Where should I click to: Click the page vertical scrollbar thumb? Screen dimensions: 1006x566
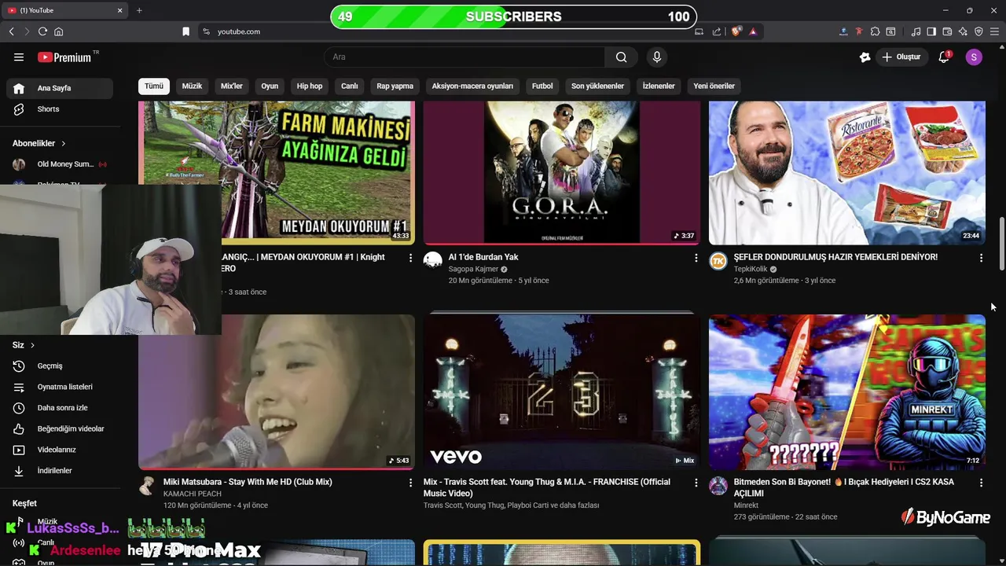[1001, 244]
